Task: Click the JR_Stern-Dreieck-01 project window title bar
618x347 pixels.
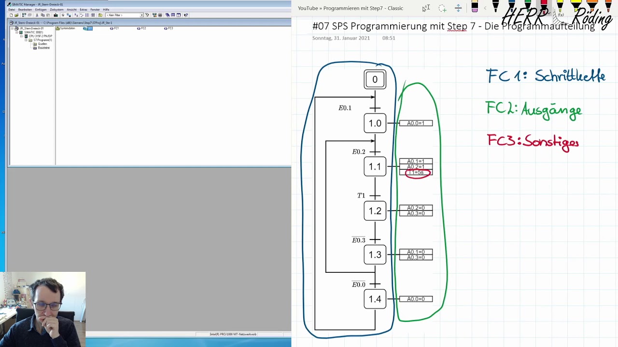Action: tap(150, 23)
